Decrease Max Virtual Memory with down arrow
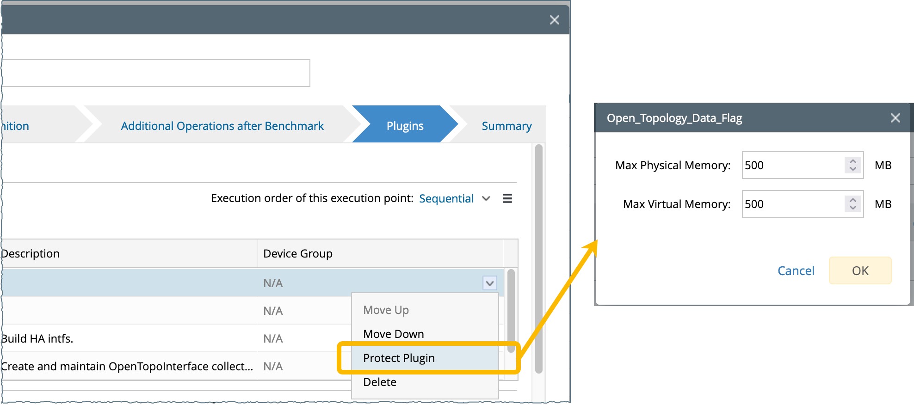This screenshot has height=405, width=914. [x=853, y=208]
